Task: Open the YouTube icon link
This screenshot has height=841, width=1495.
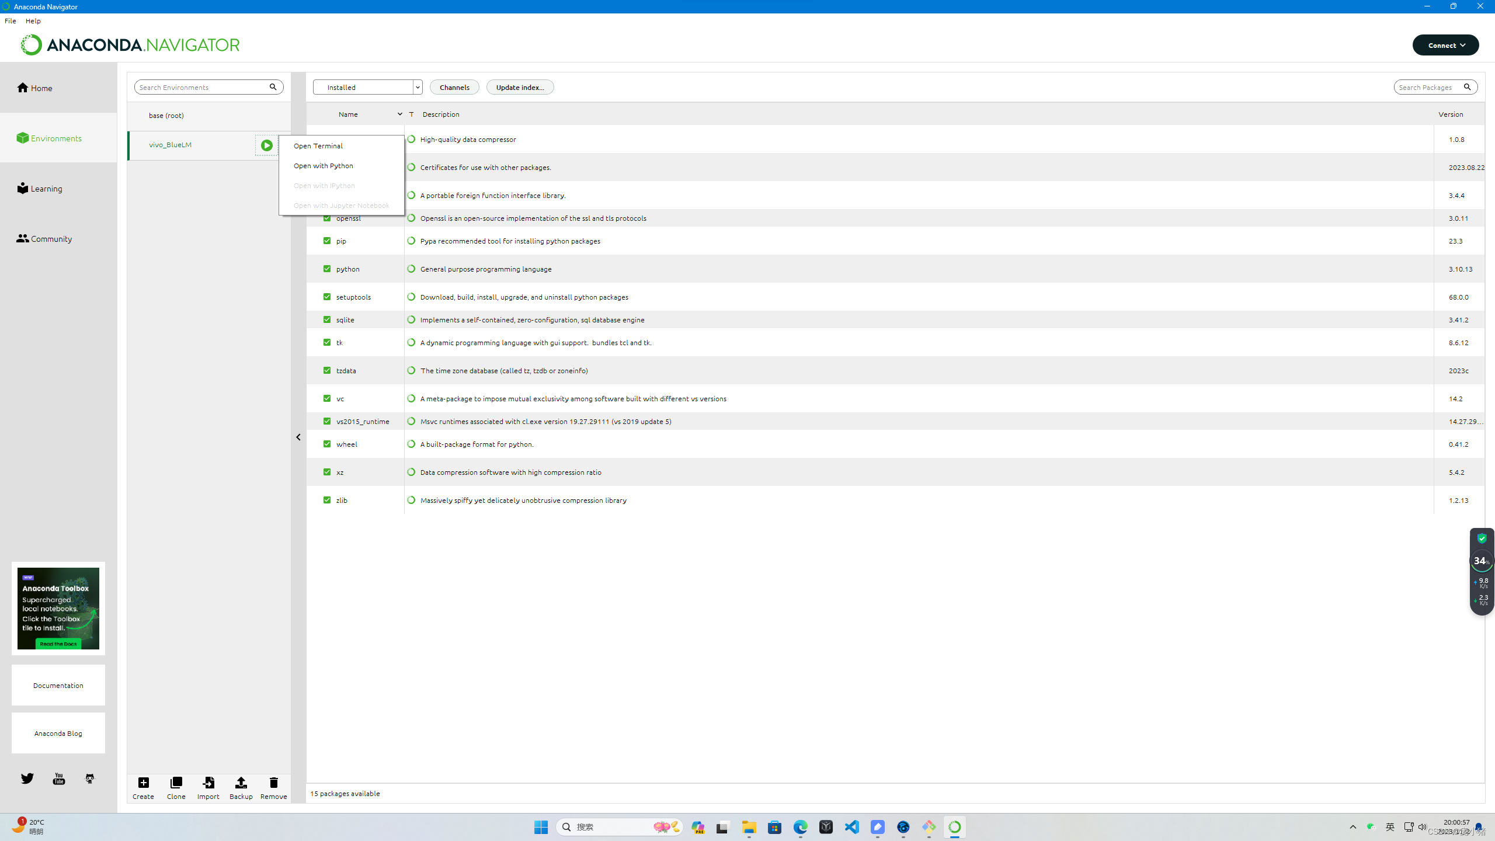Action: point(59,779)
